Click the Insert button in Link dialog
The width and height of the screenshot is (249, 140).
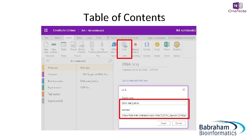point(164,123)
